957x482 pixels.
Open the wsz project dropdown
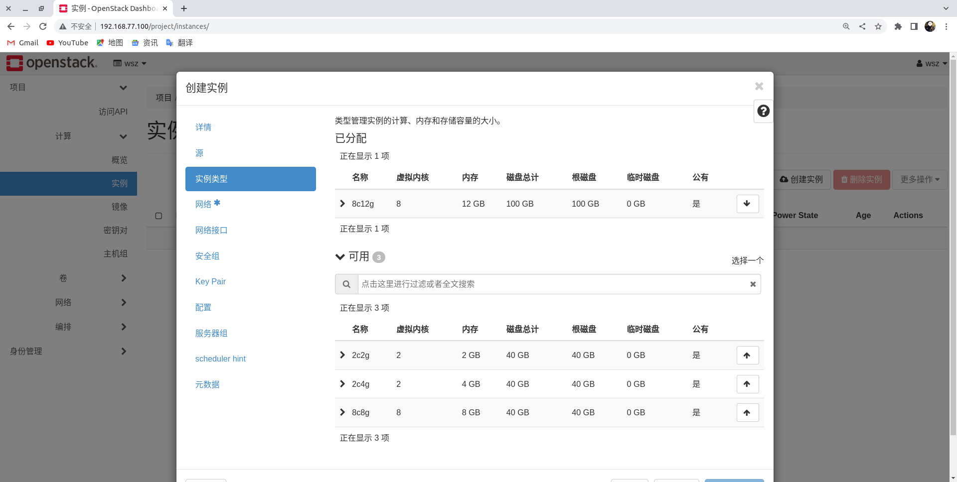click(130, 63)
